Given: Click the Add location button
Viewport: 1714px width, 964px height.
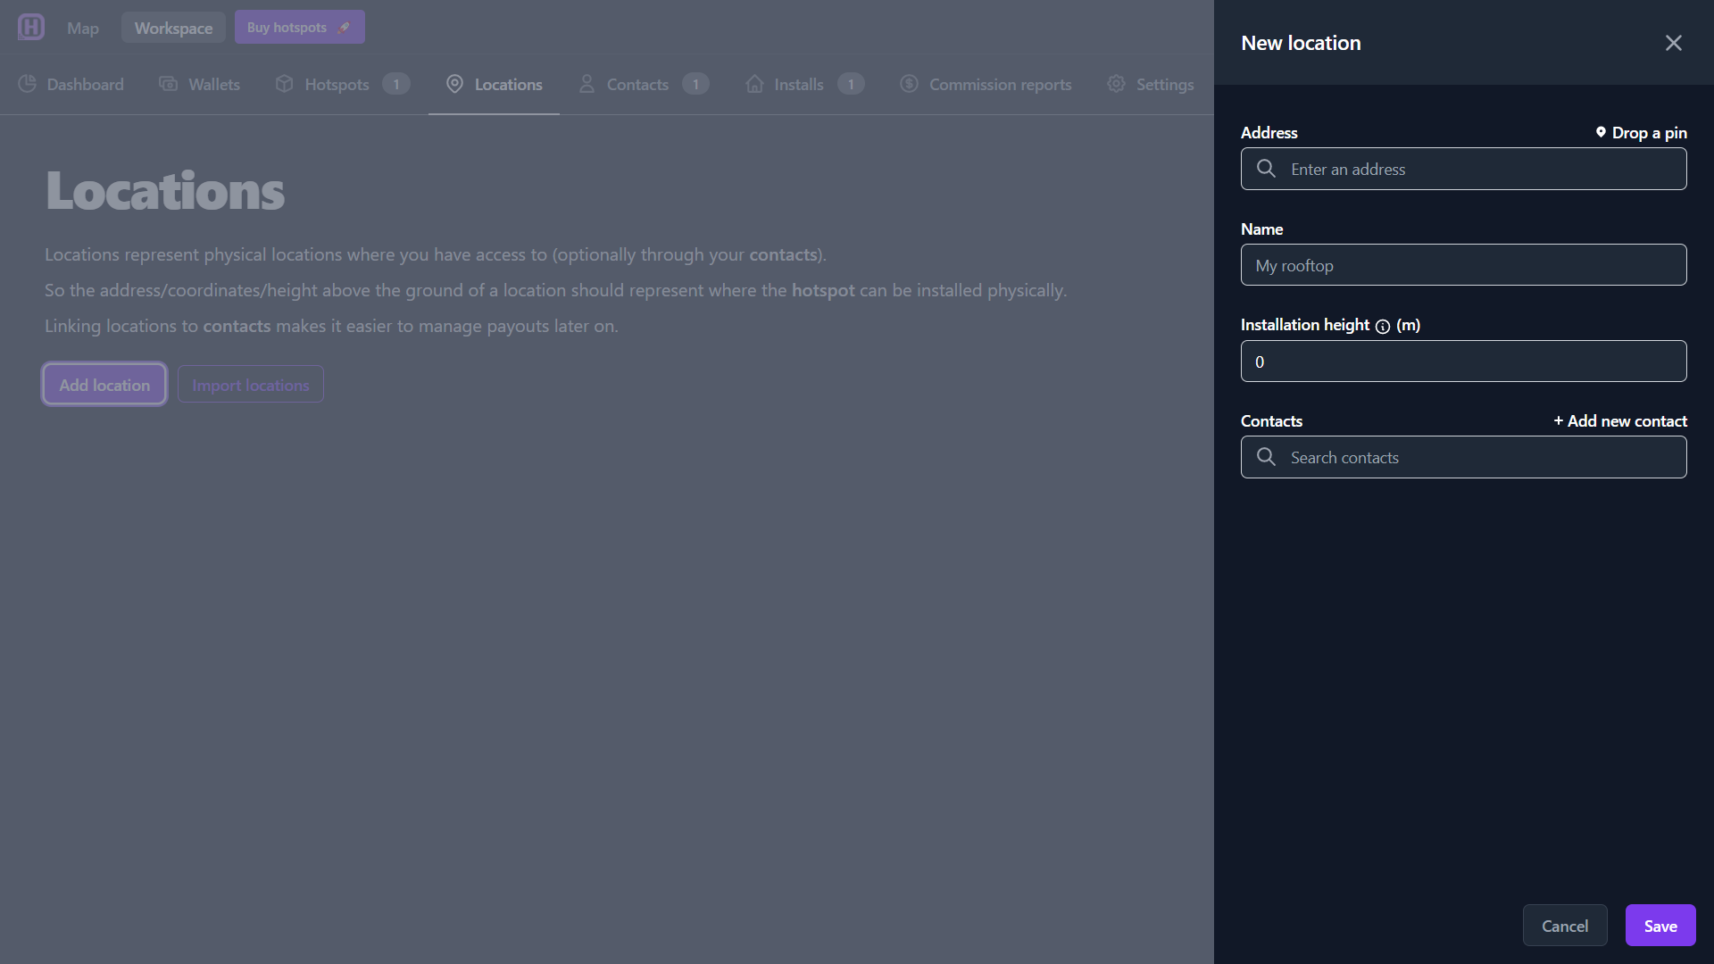Looking at the screenshot, I should click(x=104, y=385).
